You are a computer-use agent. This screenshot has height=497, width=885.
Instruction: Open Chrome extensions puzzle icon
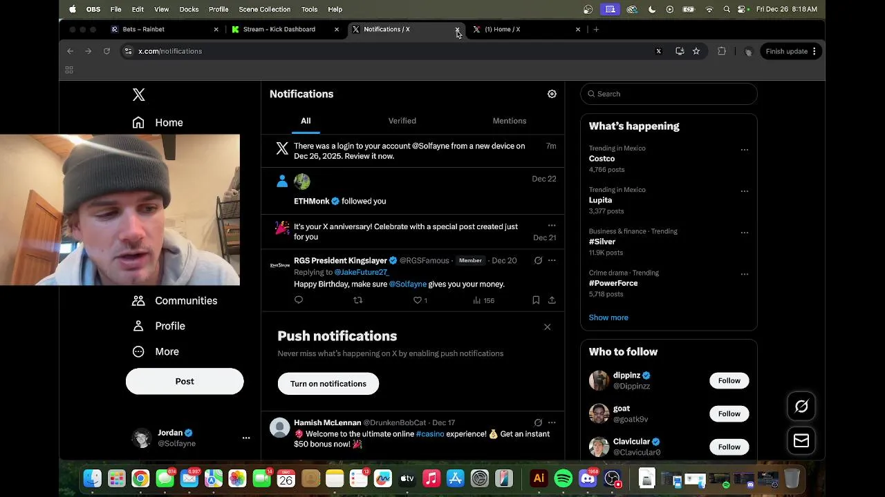point(722,51)
